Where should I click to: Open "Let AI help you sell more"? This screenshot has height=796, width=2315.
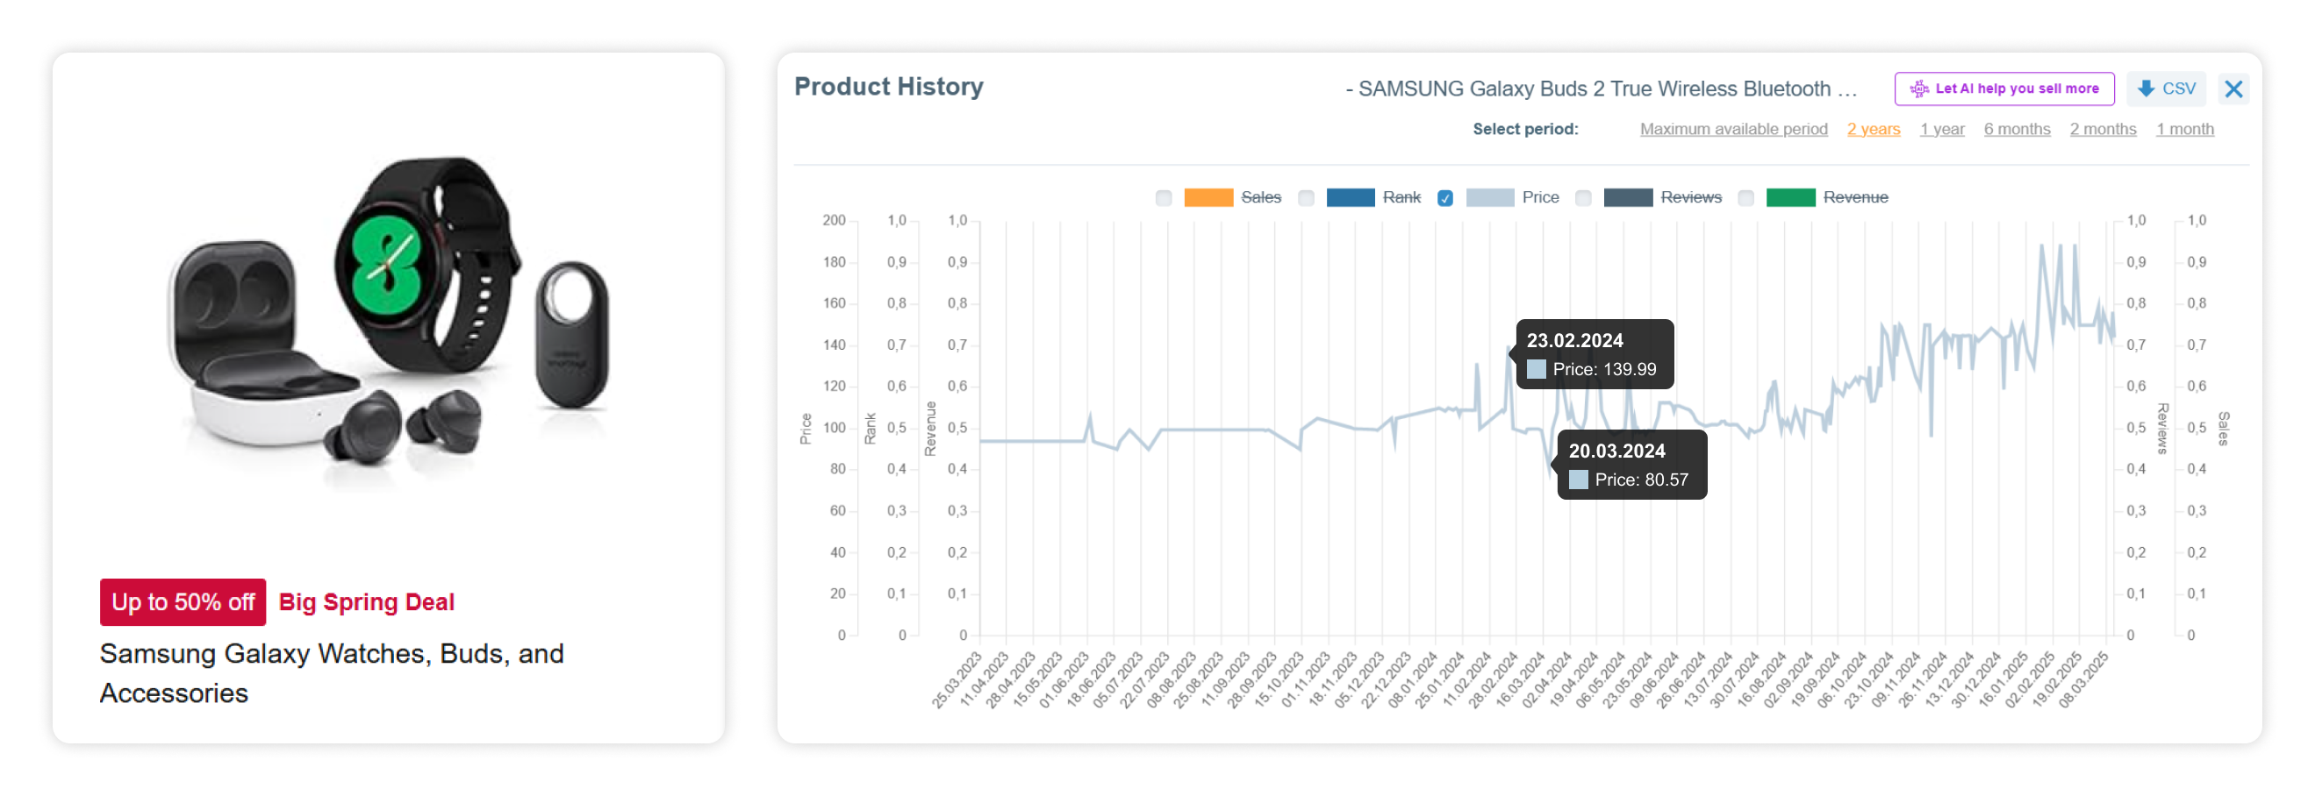(x=2003, y=89)
